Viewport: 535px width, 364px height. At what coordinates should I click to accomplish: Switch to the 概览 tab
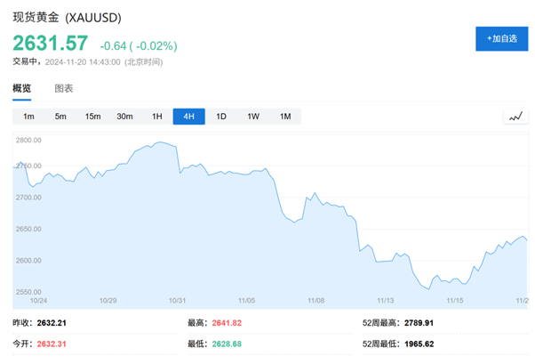point(21,88)
